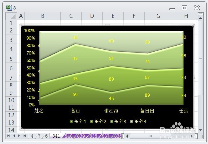Go to next sheet tab arrow
The image size is (208, 144).
[19, 136]
